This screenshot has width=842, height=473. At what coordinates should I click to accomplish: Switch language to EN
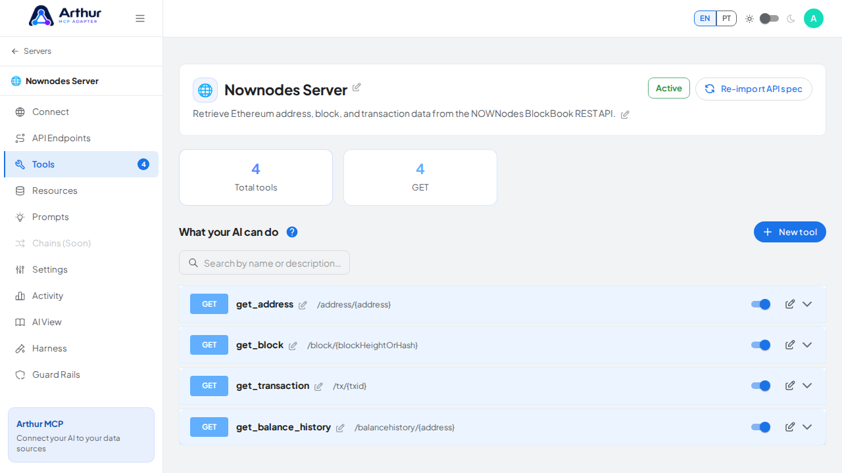[x=705, y=18]
